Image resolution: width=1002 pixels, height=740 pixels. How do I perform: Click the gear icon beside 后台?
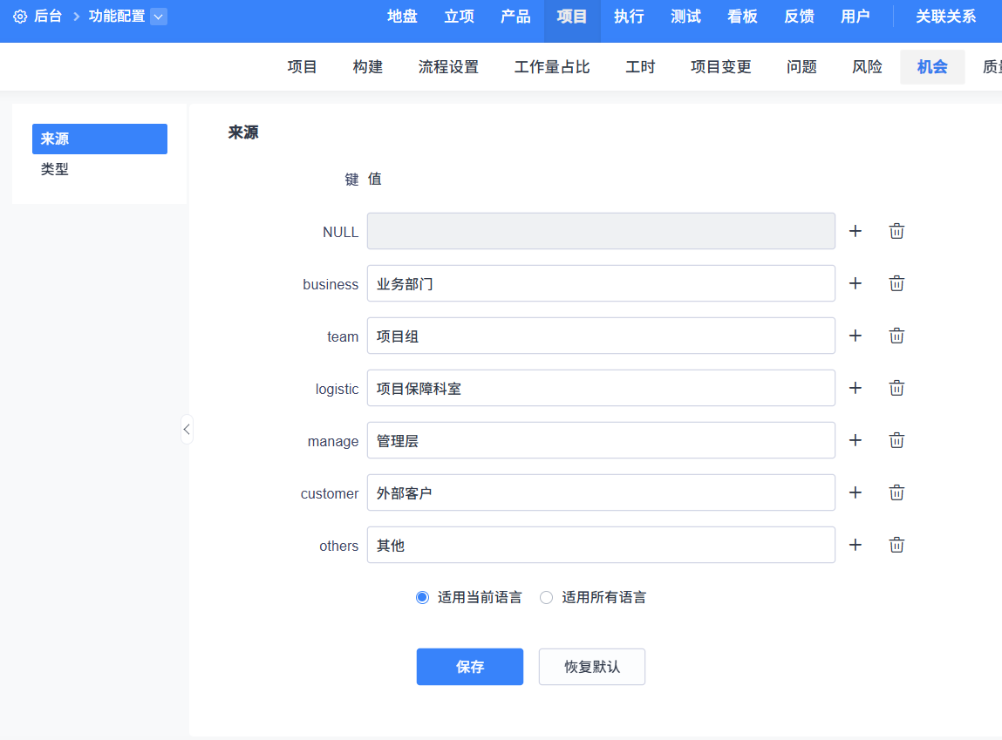(20, 17)
